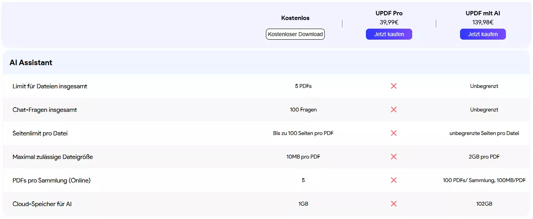
Task: Select the Seitenlimit pro Datei label
Action: coord(40,133)
